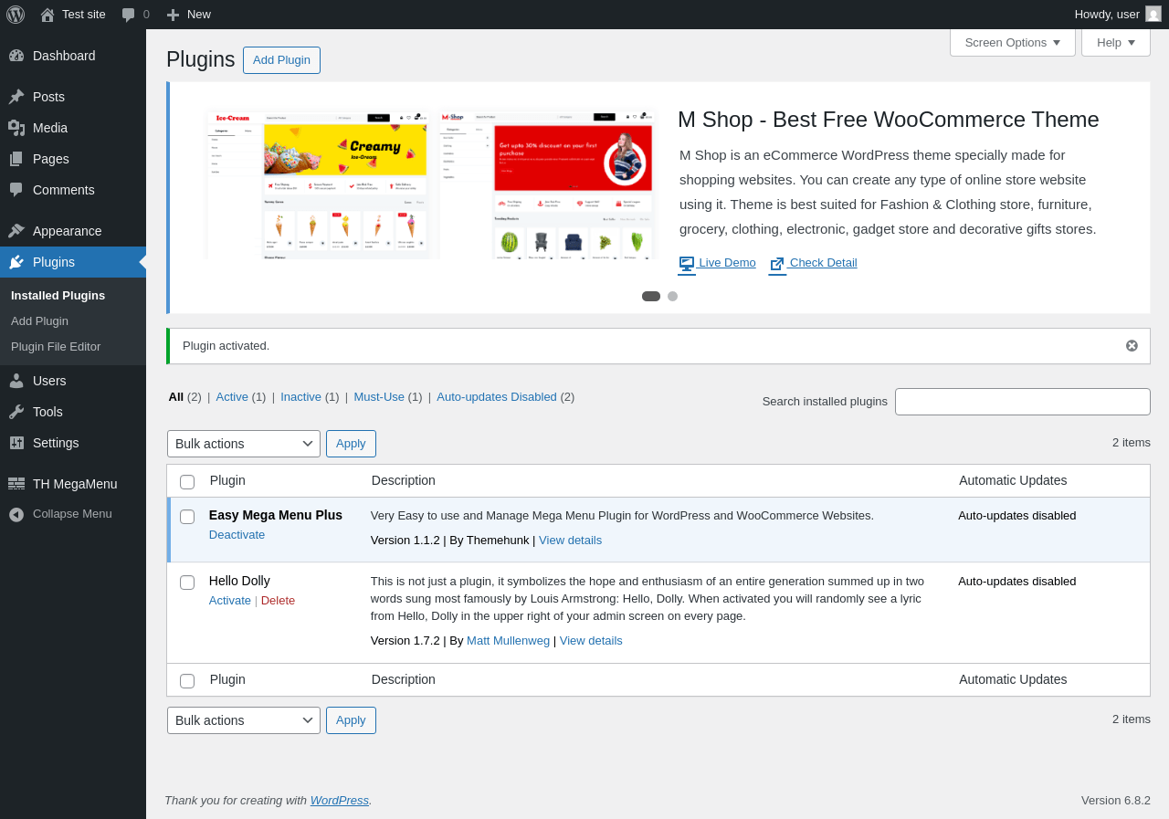Filter by Auto-updates Disabled
Screen dimensions: 1169x819
pyautogui.click(x=497, y=397)
